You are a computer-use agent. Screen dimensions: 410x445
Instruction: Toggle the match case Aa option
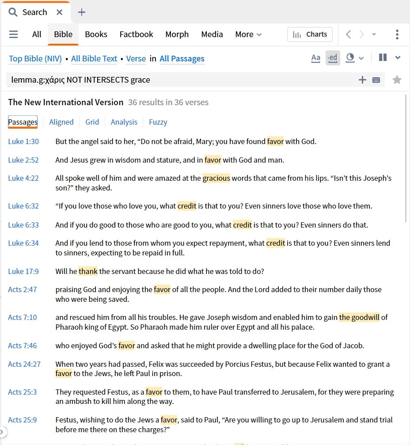coord(315,58)
